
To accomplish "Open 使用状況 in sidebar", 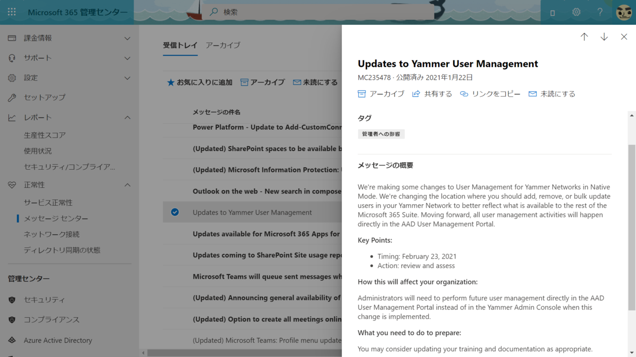I will 38,151.
